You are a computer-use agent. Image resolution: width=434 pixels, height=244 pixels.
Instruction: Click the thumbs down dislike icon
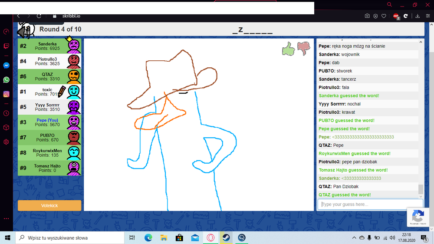tap(304, 48)
